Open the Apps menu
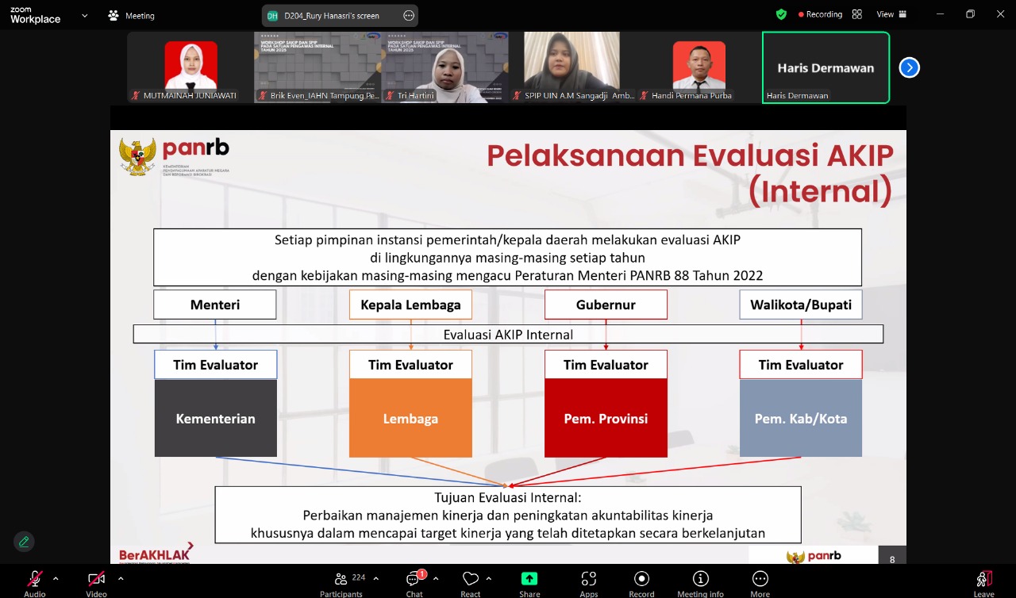1016x598 pixels. click(x=588, y=582)
